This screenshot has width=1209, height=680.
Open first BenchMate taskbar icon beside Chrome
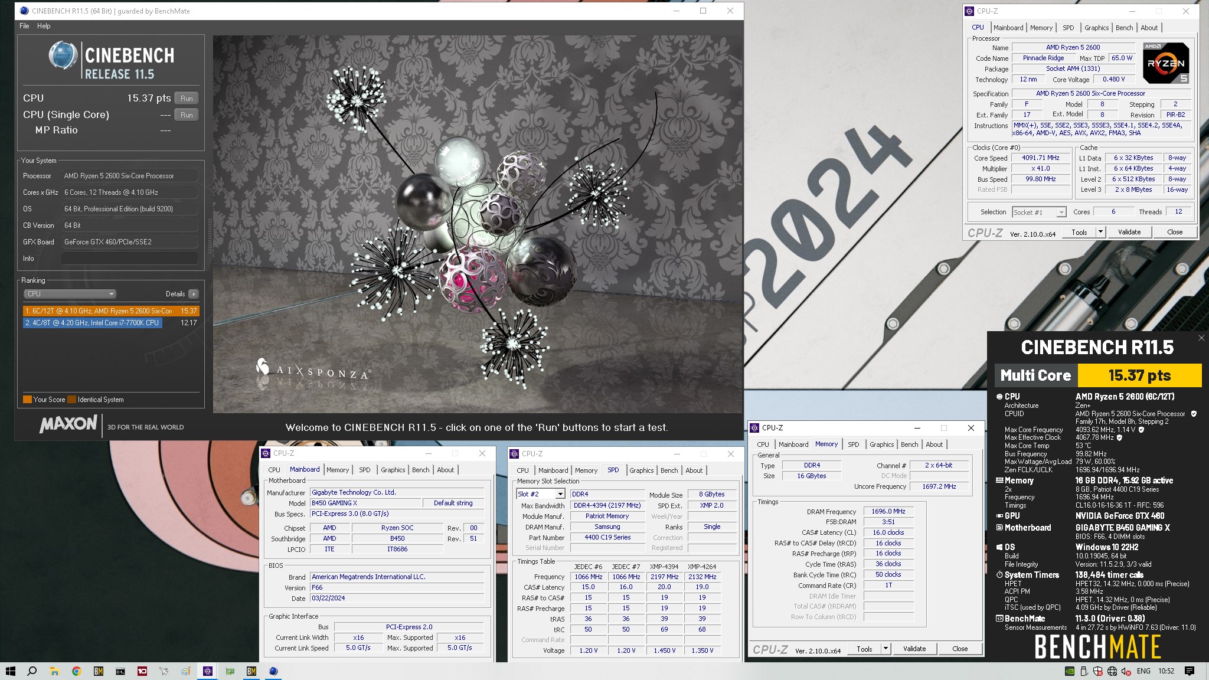tap(99, 671)
